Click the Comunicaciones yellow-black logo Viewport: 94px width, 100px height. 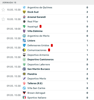pyautogui.click(x=24, y=50)
